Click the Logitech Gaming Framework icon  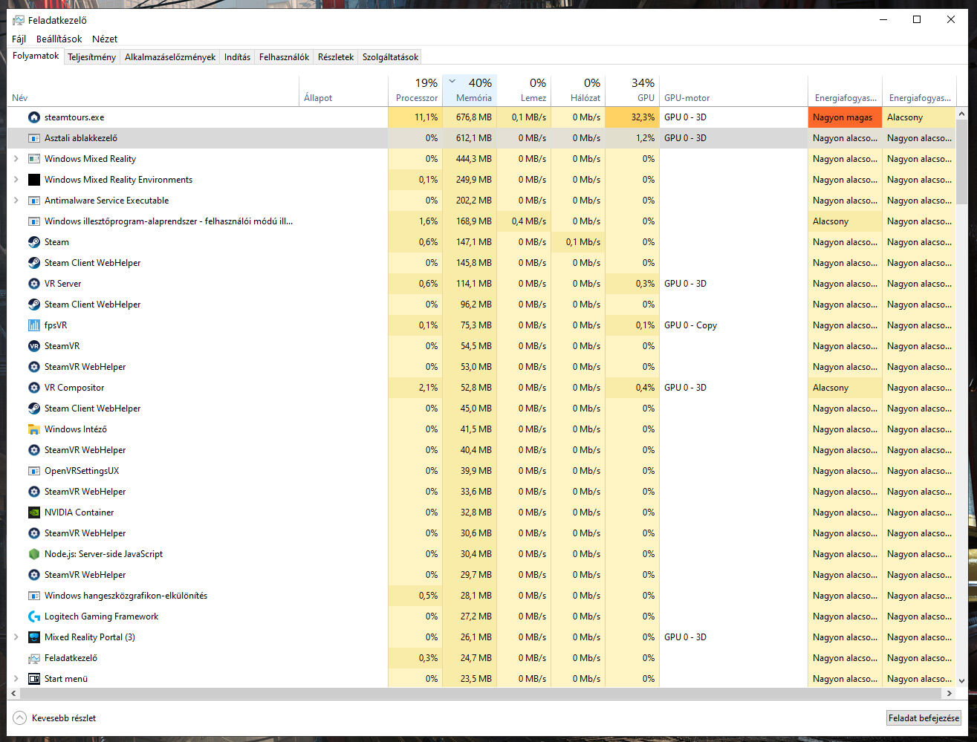(33, 616)
